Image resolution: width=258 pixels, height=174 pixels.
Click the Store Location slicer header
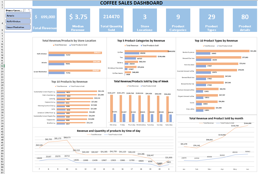pyautogui.click(x=14, y=10)
